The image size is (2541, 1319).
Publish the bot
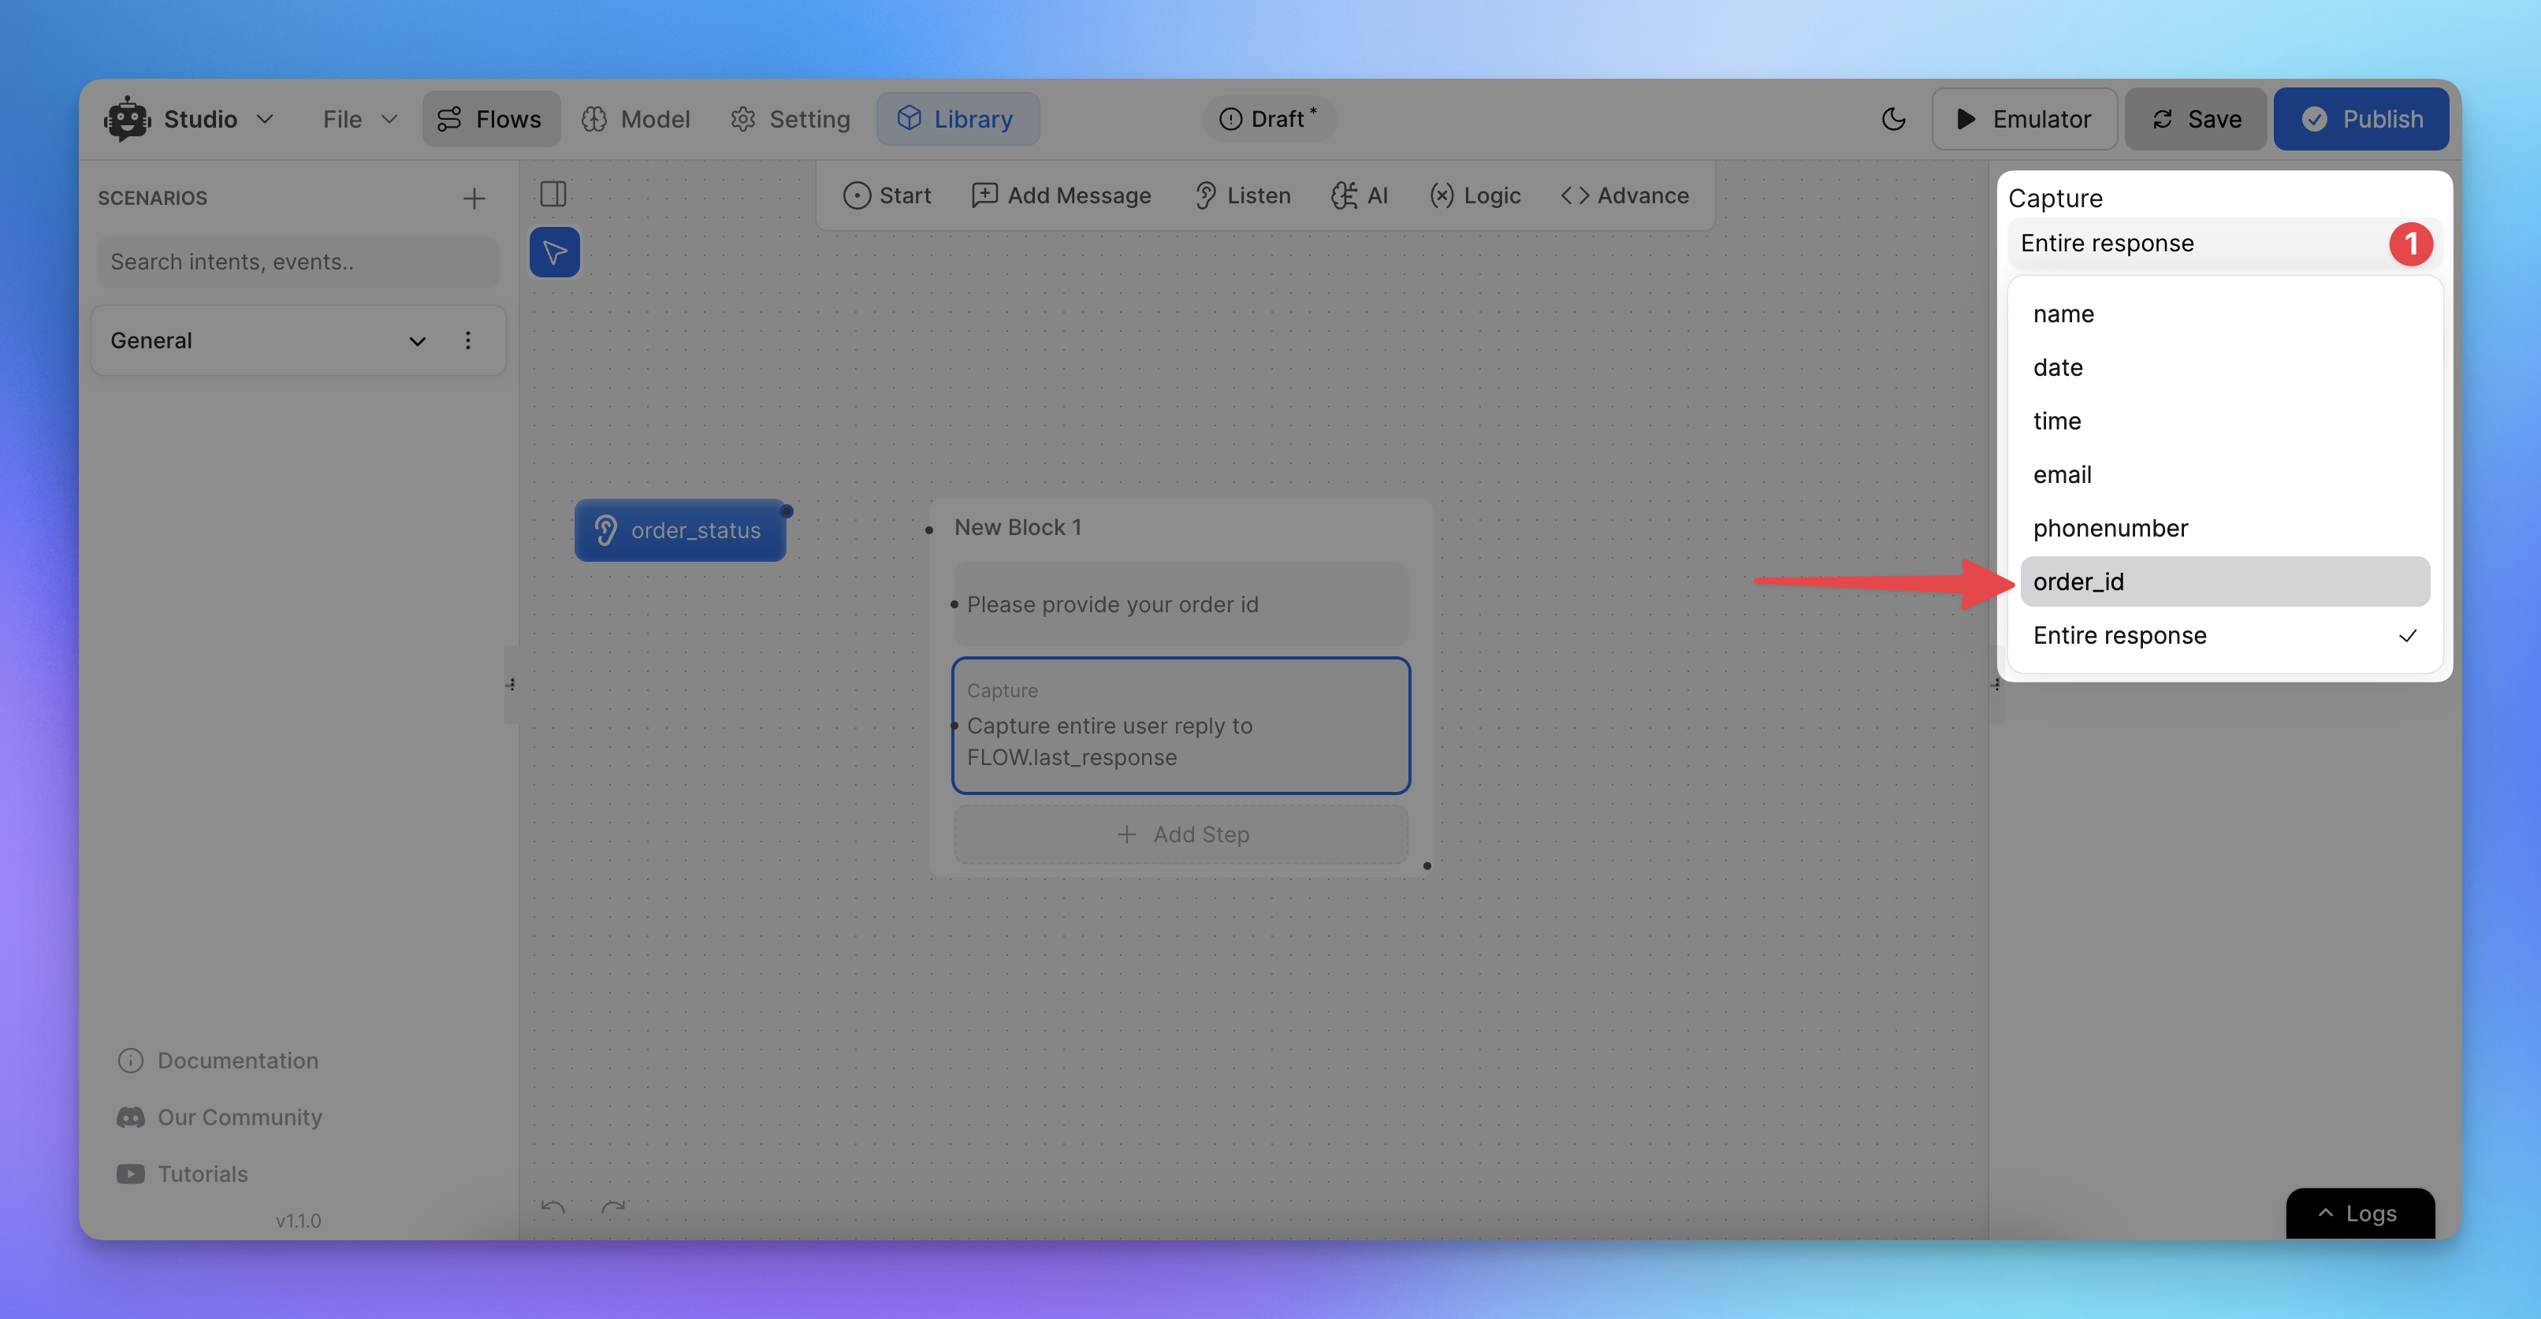(x=2361, y=119)
